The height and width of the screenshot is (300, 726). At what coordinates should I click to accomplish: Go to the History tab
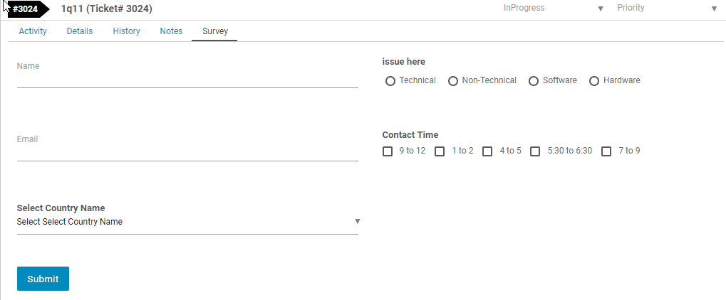(x=126, y=31)
